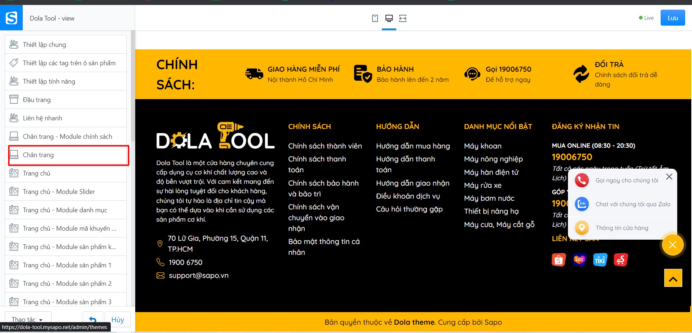
Task: Click the Hủy cancel button
Action: tap(118, 320)
